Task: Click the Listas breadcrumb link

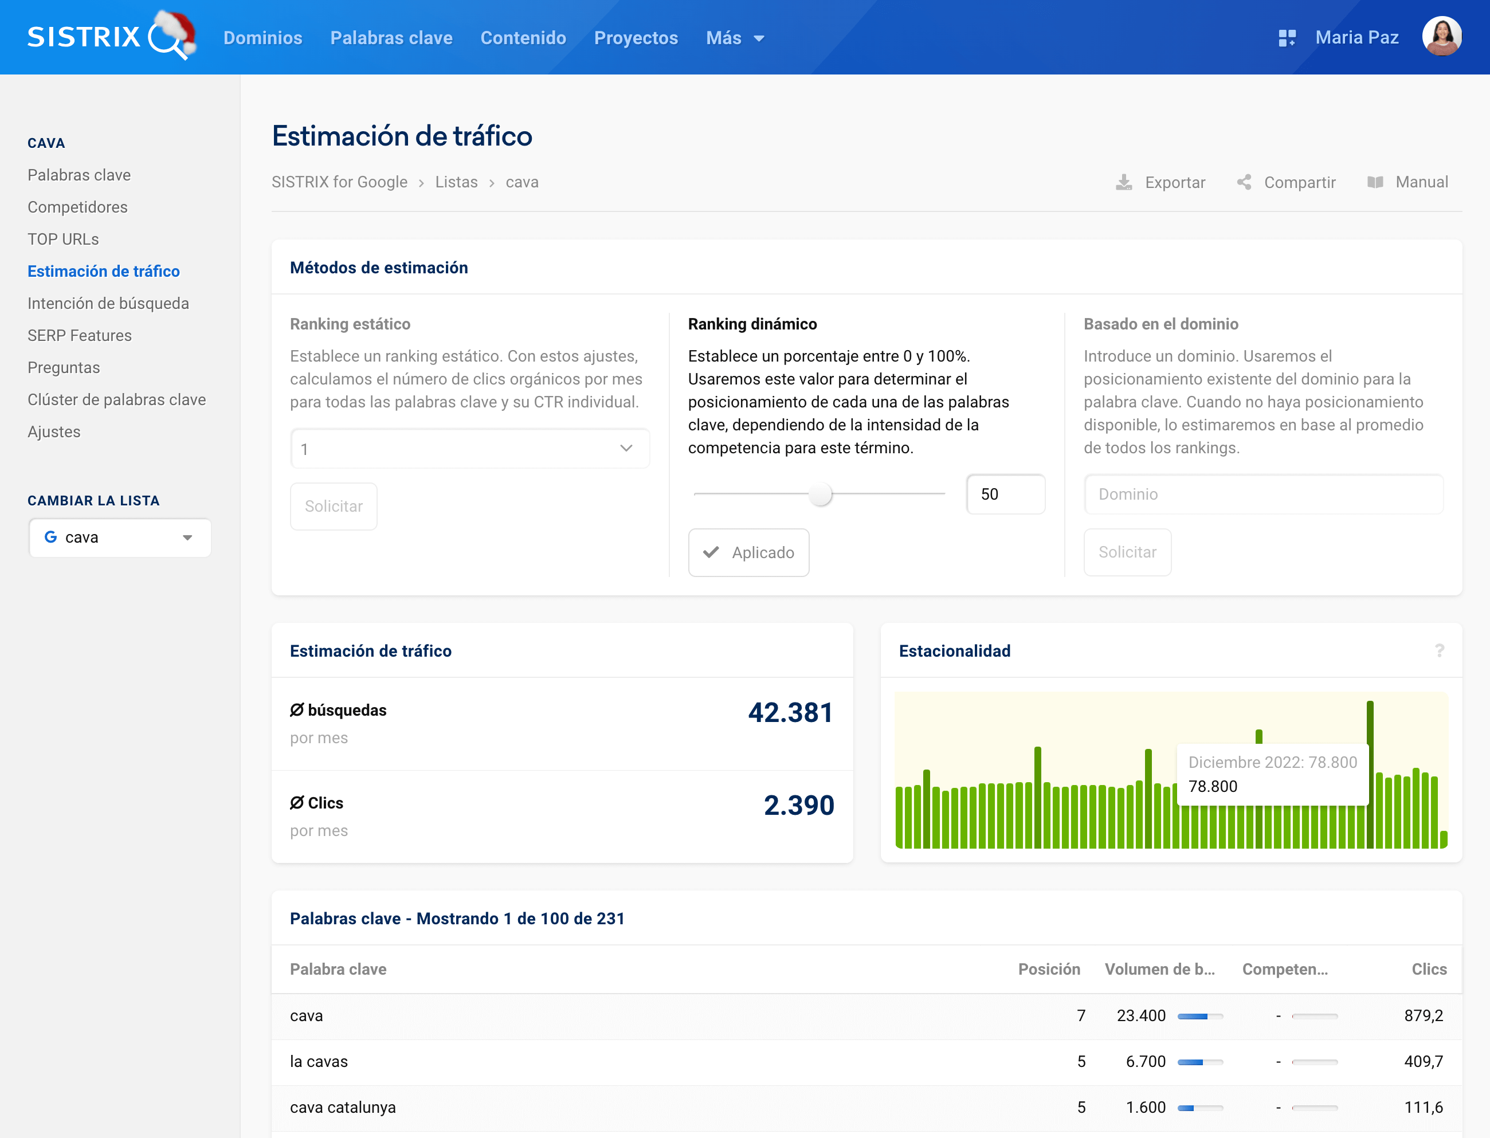Action: pyautogui.click(x=456, y=182)
